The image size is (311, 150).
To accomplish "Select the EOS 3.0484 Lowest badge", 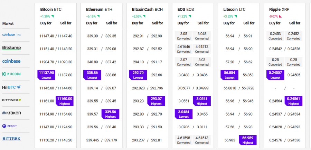I will click(x=184, y=114).
